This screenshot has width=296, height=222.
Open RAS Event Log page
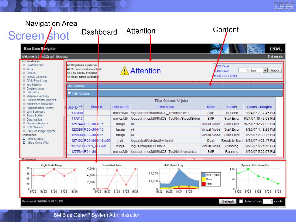click(x=37, y=81)
